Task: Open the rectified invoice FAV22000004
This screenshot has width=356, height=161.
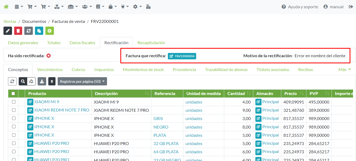Action: pyautogui.click(x=182, y=56)
